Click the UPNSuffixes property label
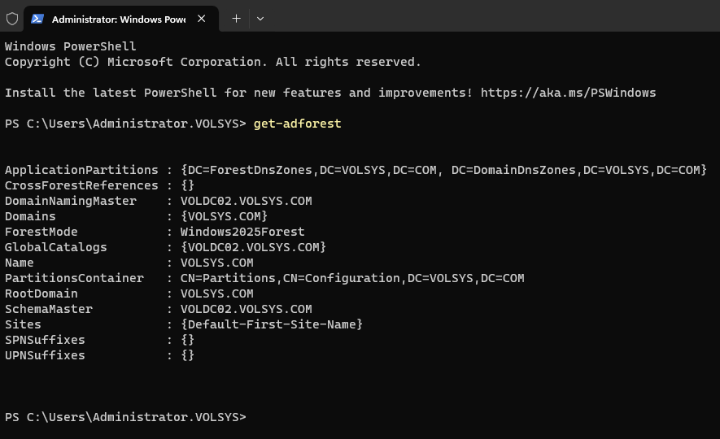720x439 pixels. (x=45, y=355)
